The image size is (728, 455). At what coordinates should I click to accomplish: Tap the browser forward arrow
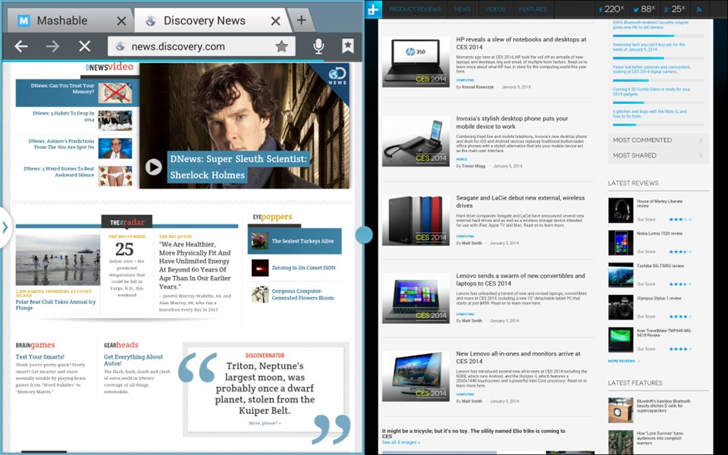point(52,46)
